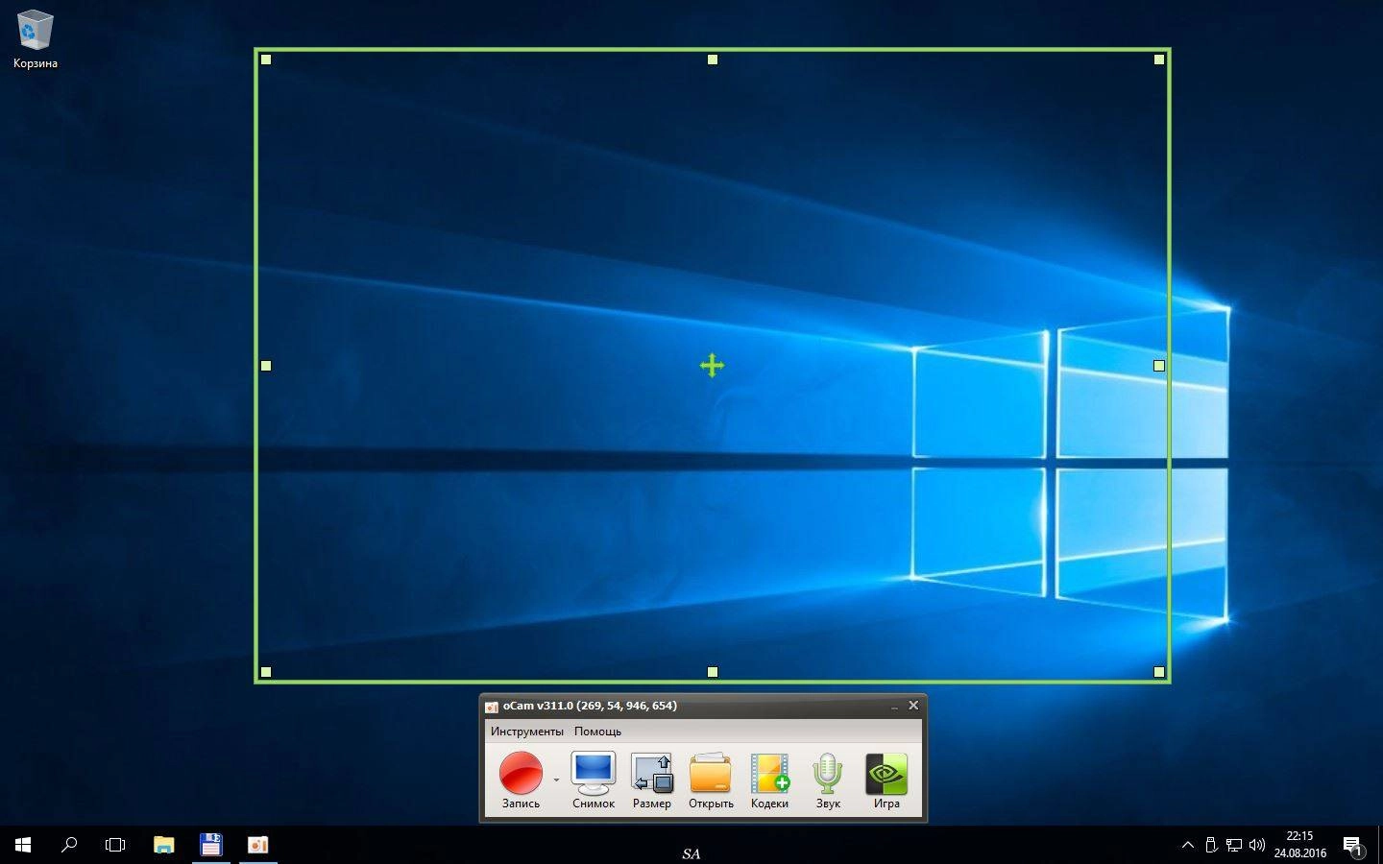1383x864 pixels.
Task: Click the top-middle capture region handle
Action: [x=713, y=60]
